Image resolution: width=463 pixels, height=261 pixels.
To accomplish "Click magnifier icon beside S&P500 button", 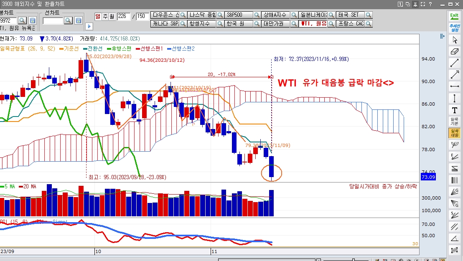I will pyautogui.click(x=257, y=15).
